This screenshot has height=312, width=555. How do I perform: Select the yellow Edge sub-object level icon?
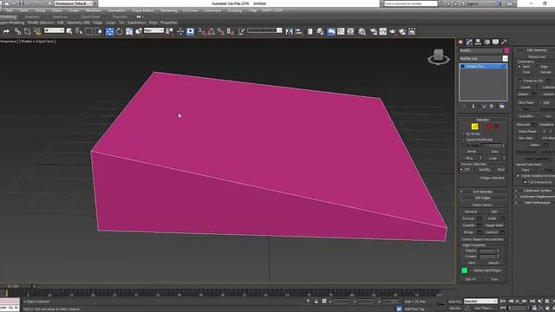(x=475, y=127)
